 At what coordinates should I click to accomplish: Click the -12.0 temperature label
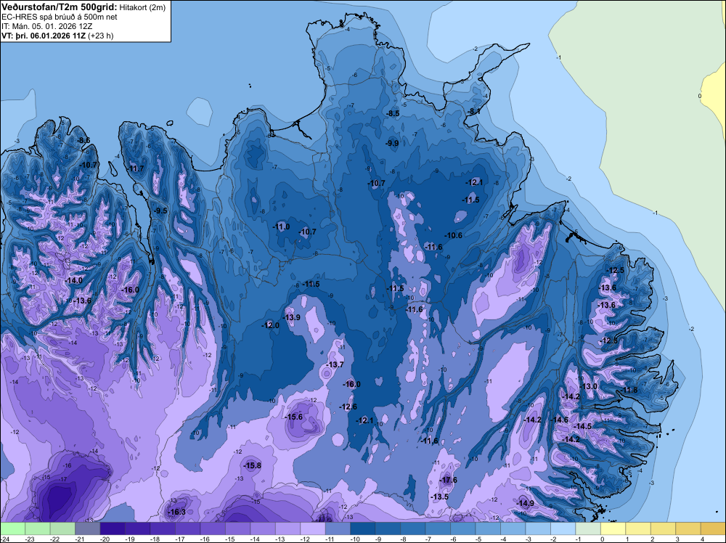point(271,325)
